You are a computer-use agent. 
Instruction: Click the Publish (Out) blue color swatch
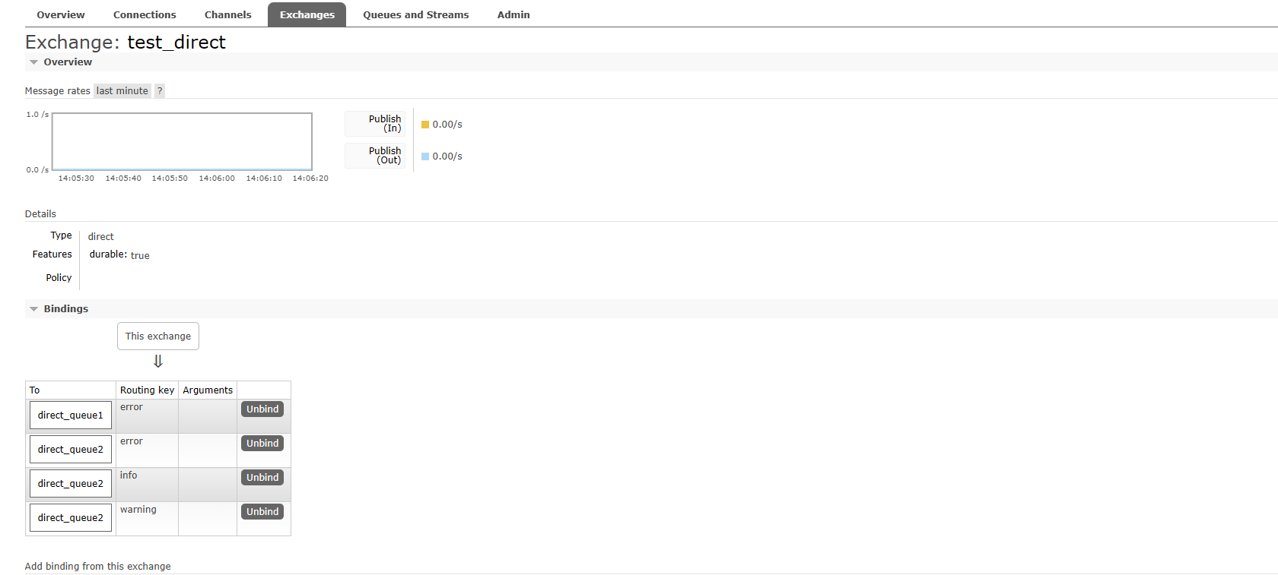pos(425,156)
